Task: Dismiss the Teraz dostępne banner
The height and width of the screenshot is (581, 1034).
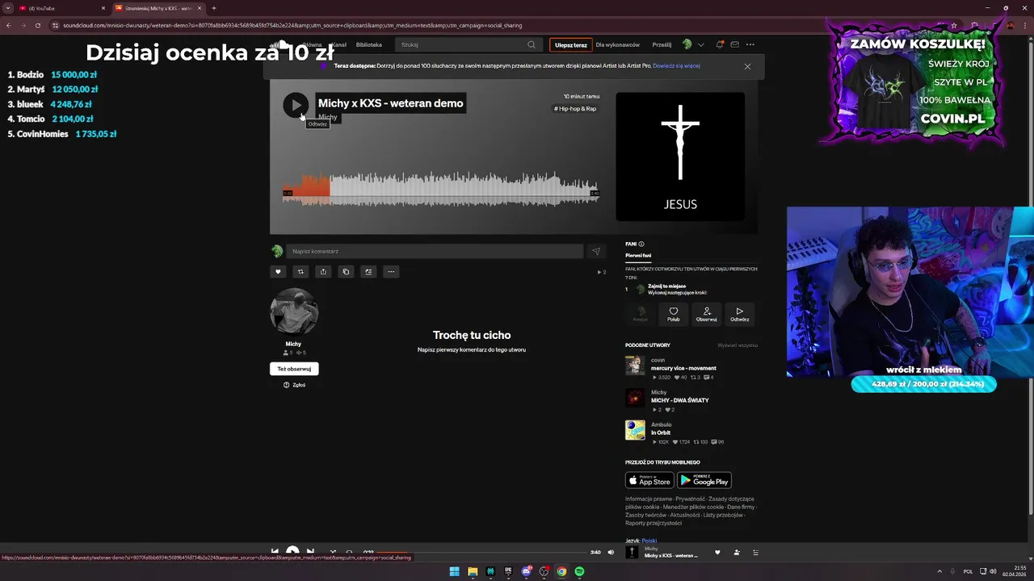Action: point(747,66)
